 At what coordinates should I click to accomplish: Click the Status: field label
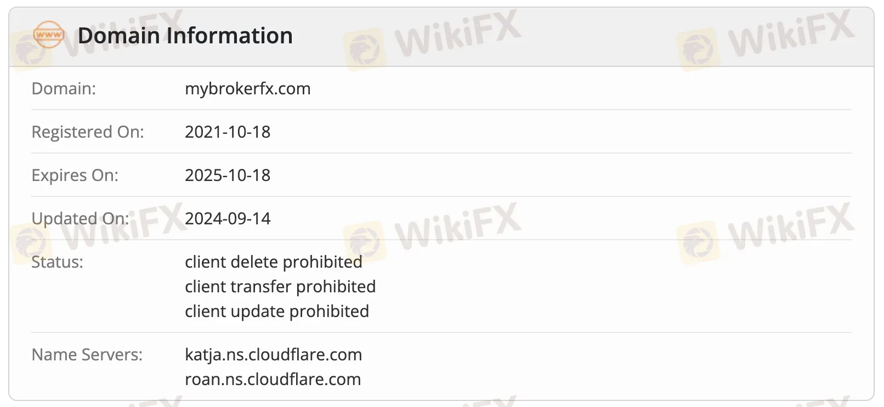point(57,262)
